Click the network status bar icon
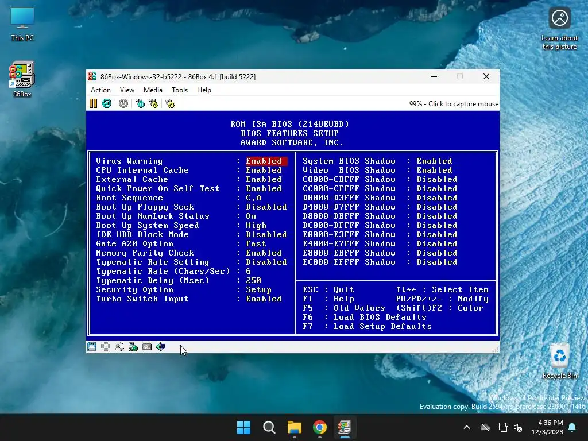Viewport: 588px width, 441px height. click(133, 347)
